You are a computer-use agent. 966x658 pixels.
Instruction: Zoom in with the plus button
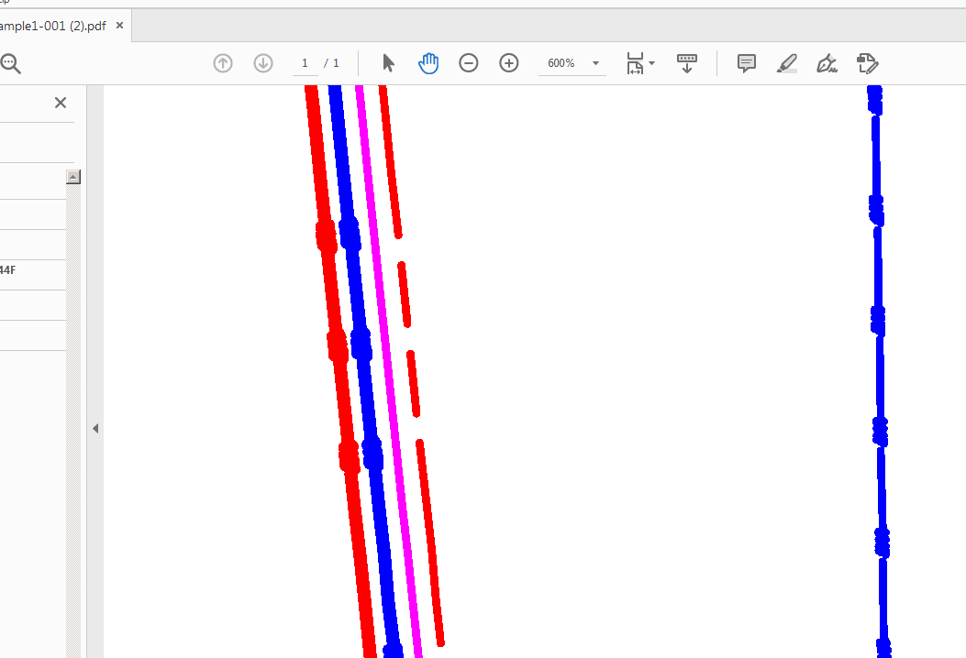(509, 63)
